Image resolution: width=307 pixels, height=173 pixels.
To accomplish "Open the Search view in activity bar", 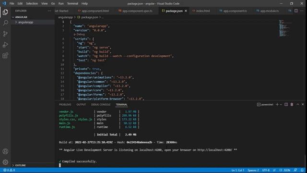I will point(5,23).
